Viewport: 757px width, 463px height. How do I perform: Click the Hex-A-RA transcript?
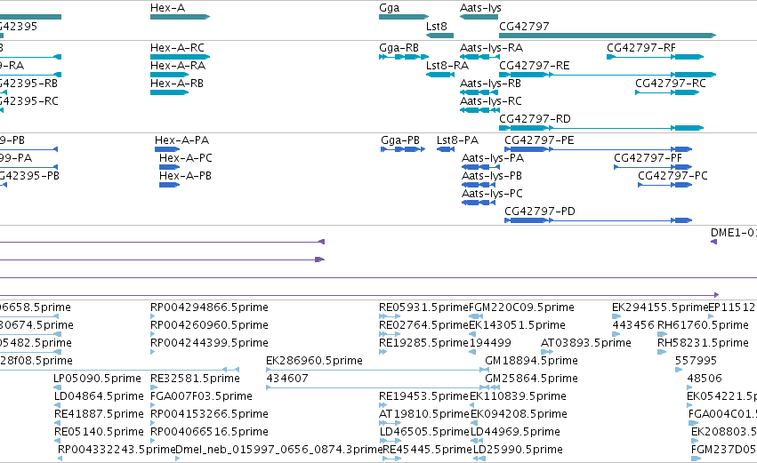point(169,75)
